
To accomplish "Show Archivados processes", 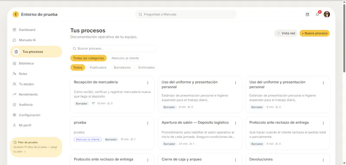I will click(x=146, y=68).
